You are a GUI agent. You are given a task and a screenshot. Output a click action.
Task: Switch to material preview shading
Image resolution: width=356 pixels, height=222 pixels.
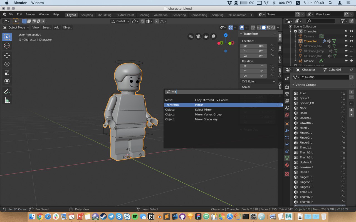click(x=268, y=27)
